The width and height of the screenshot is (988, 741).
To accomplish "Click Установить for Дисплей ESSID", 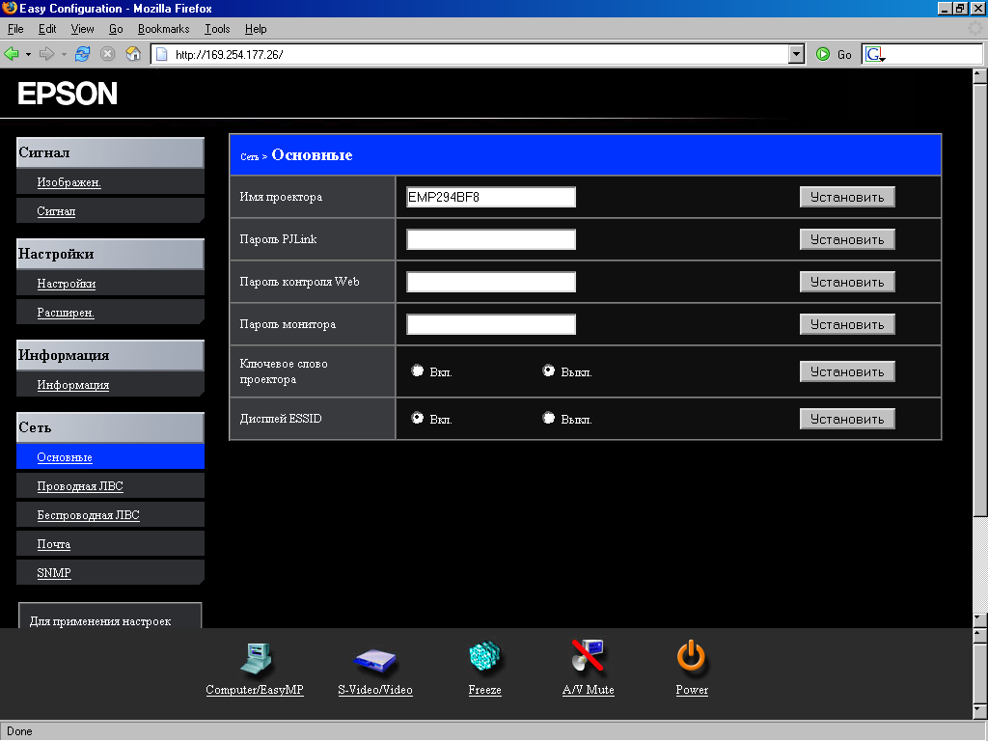I will 847,419.
